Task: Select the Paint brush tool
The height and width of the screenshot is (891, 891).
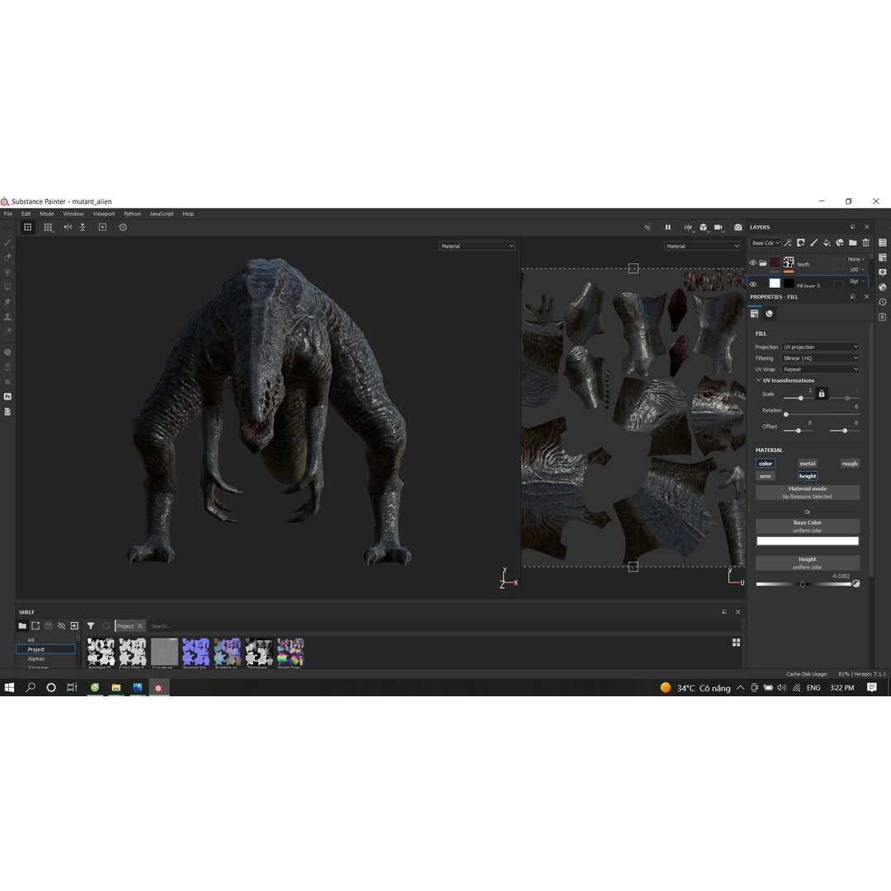Action: (x=8, y=243)
